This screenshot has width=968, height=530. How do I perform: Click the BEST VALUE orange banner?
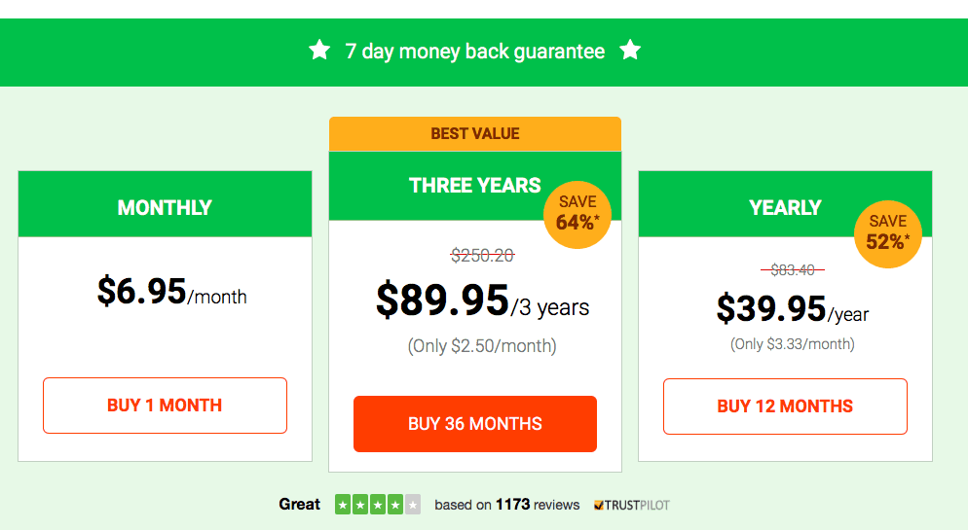pos(474,134)
